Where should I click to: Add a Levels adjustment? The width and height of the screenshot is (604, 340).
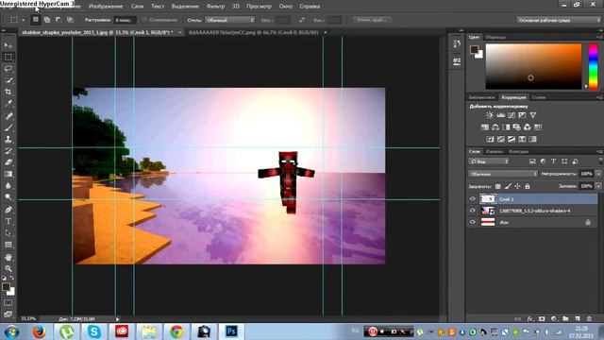(501, 115)
